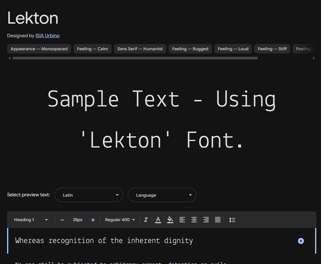Open the background fill color picker
The height and width of the screenshot is (264, 321).
[170, 220]
